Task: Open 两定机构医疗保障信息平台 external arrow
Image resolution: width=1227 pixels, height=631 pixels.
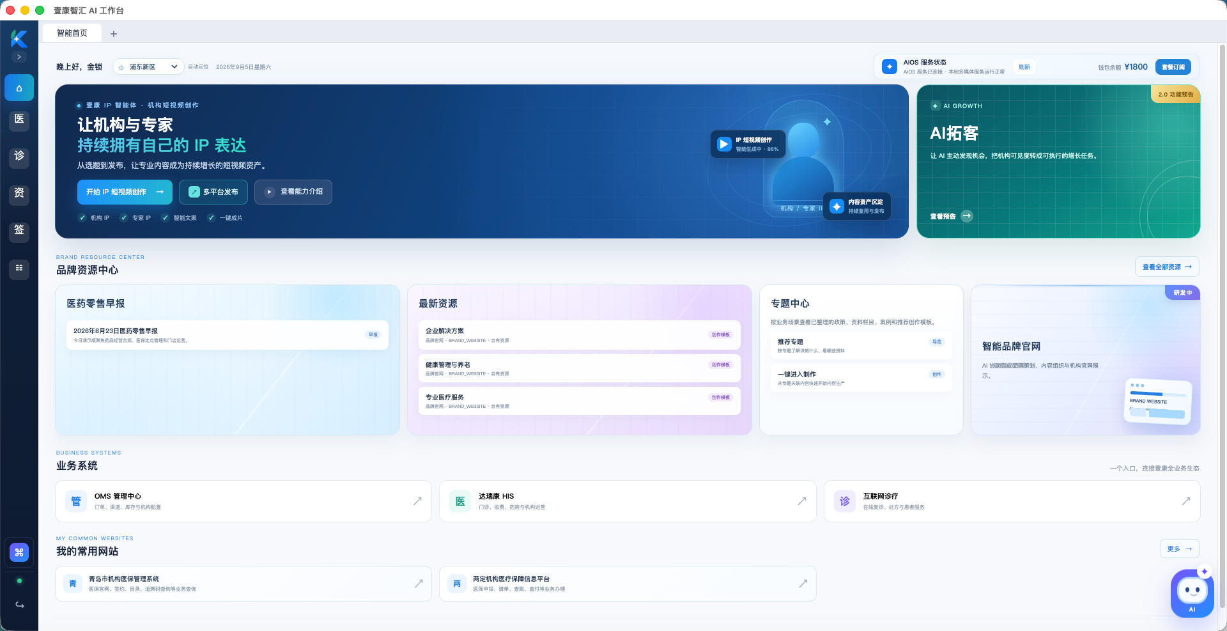Action: click(x=803, y=583)
